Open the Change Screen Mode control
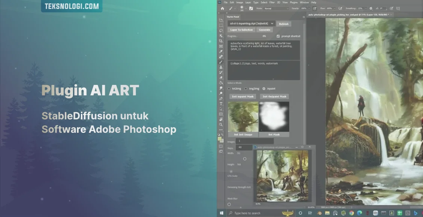 (x=221, y=152)
